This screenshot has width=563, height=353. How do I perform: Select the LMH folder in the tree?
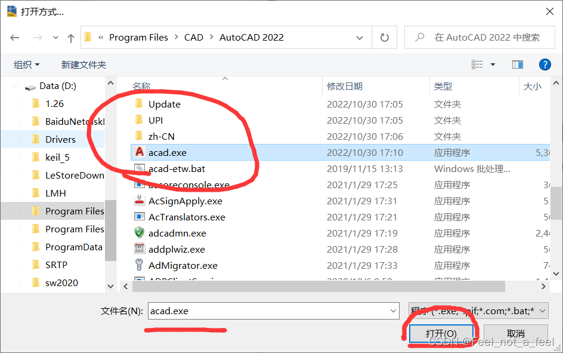click(55, 194)
